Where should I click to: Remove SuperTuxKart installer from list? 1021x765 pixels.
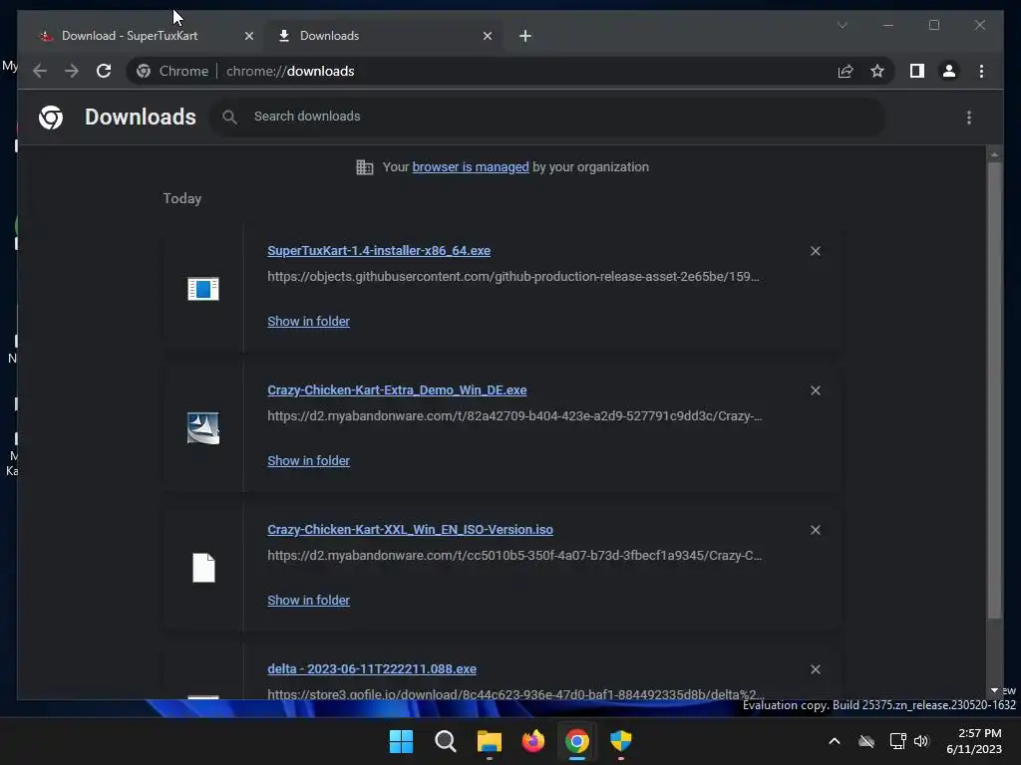coord(816,251)
